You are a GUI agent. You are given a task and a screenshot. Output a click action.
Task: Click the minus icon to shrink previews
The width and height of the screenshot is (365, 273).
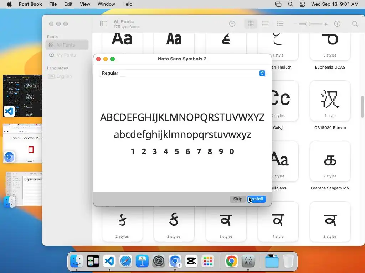tap(295, 24)
